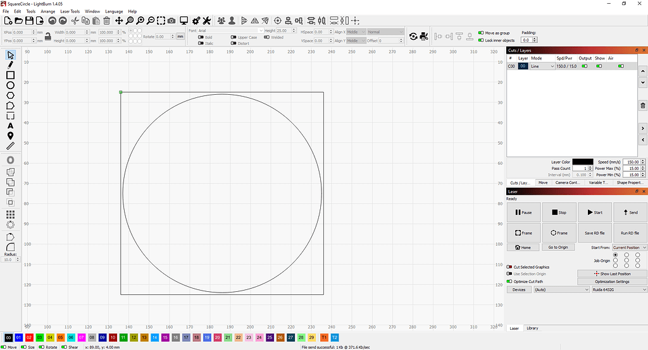This screenshot has width=648, height=350.
Task: Switch to the Library tab
Action: pyautogui.click(x=532, y=328)
